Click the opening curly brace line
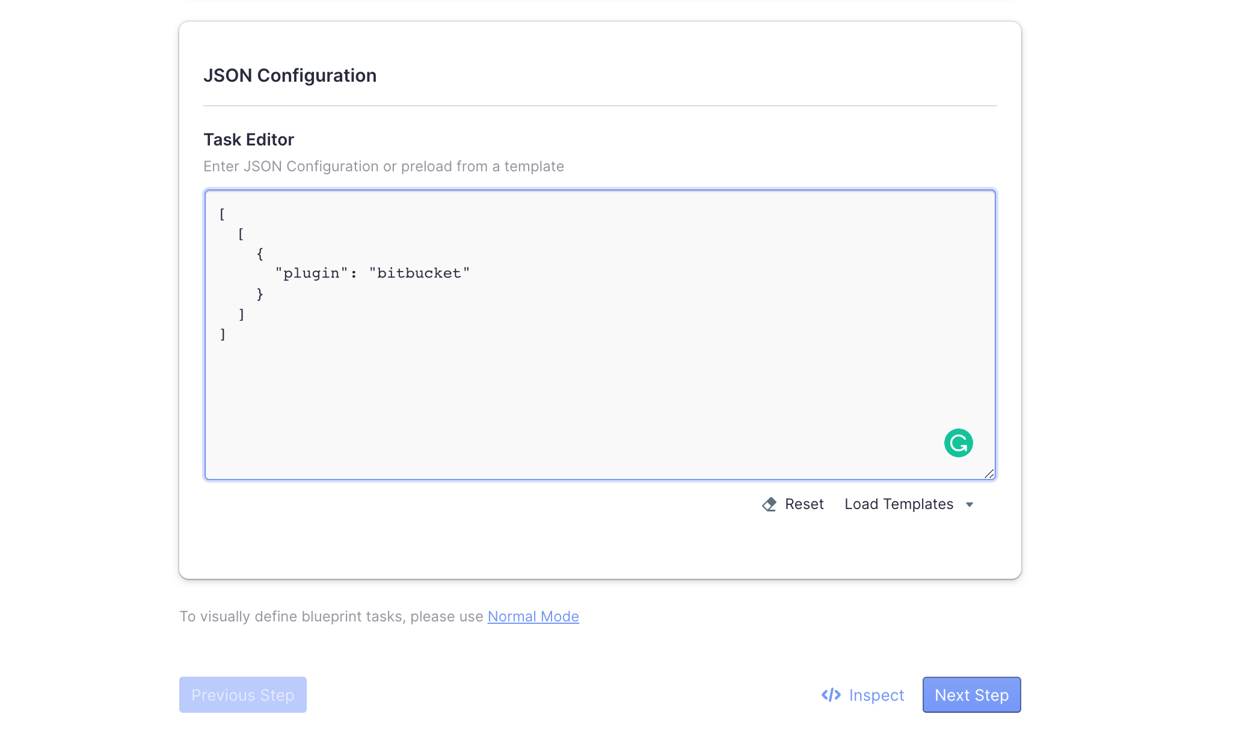This screenshot has width=1245, height=732. [260, 254]
